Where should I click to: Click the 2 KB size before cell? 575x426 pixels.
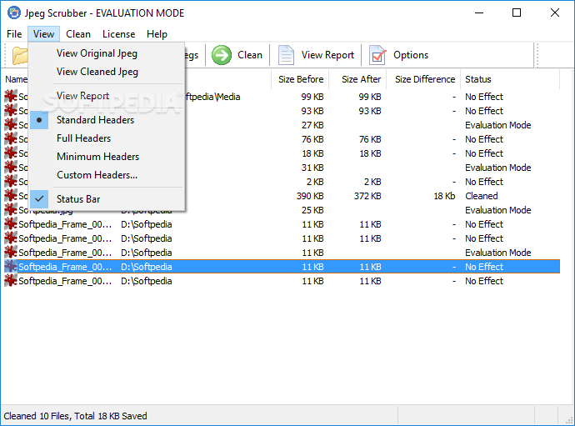[315, 182]
